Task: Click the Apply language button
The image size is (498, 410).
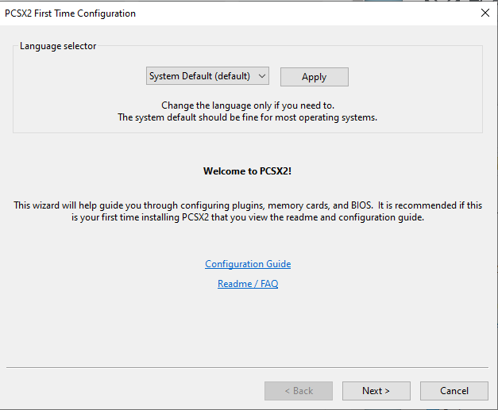Action: [x=314, y=77]
